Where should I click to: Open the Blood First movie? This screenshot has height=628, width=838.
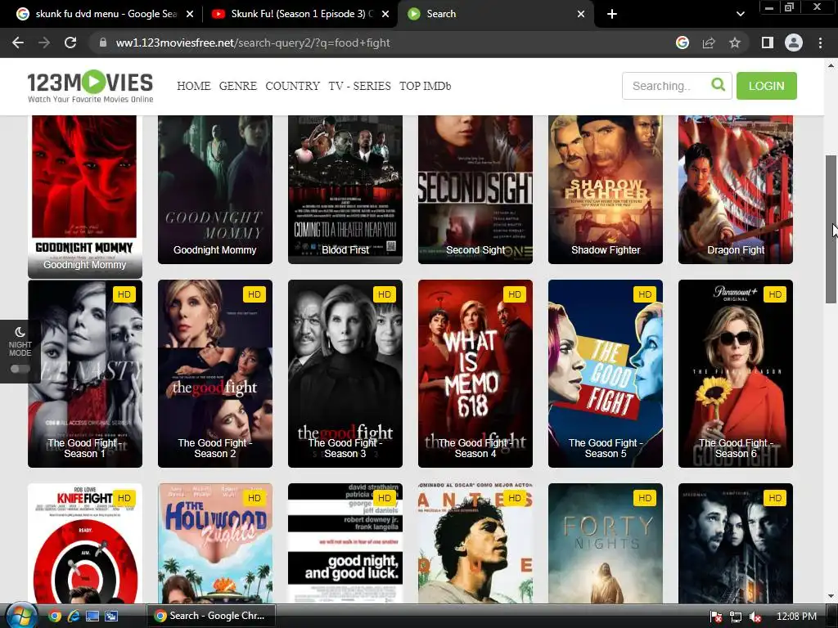tap(345, 189)
